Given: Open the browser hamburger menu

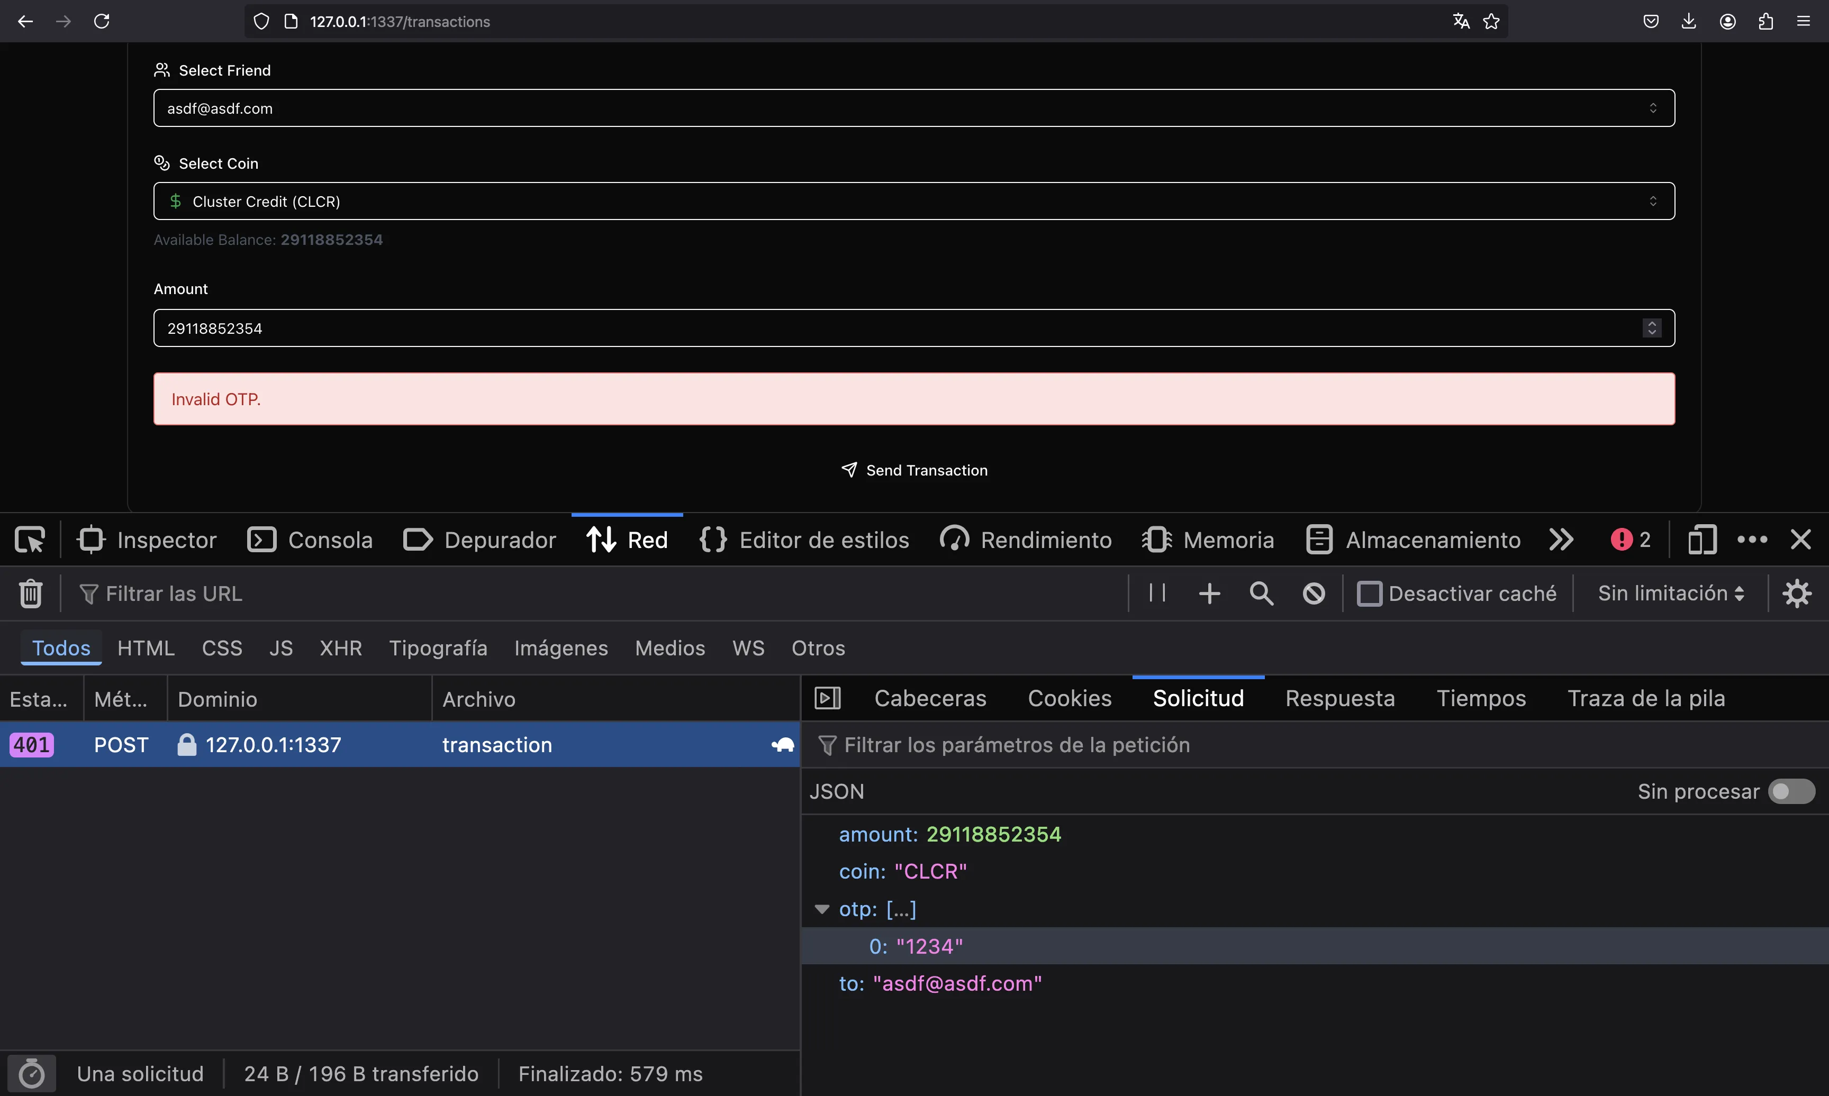Looking at the screenshot, I should click(1803, 21).
